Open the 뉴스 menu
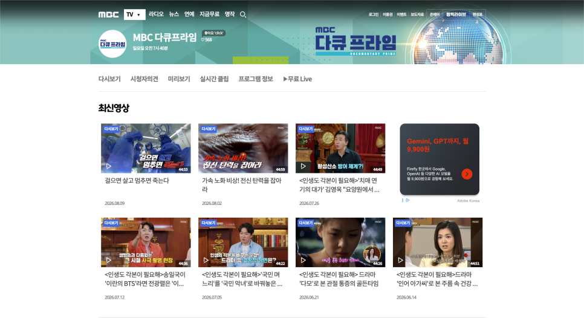The height and width of the screenshot is (318, 584). [x=174, y=14]
